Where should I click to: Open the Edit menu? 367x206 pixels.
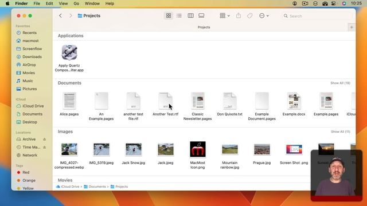point(49,3)
